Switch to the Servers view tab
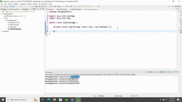The width and height of the screenshot is (182, 102). pos(25,9)
